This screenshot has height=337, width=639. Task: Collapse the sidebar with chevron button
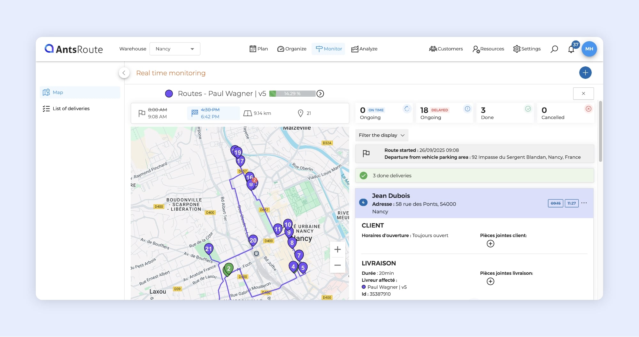(124, 73)
